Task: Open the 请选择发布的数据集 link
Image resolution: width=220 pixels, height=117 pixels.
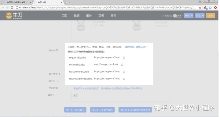Action: (x=108, y=88)
